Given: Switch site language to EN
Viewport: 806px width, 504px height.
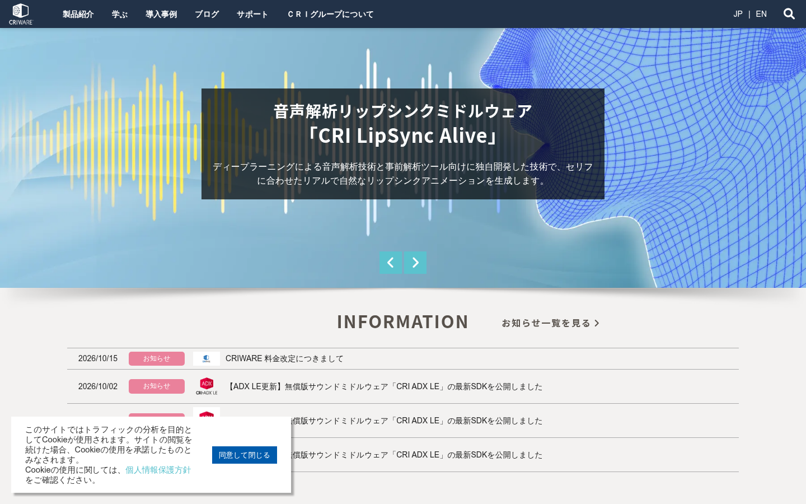Looking at the screenshot, I should pos(761,14).
